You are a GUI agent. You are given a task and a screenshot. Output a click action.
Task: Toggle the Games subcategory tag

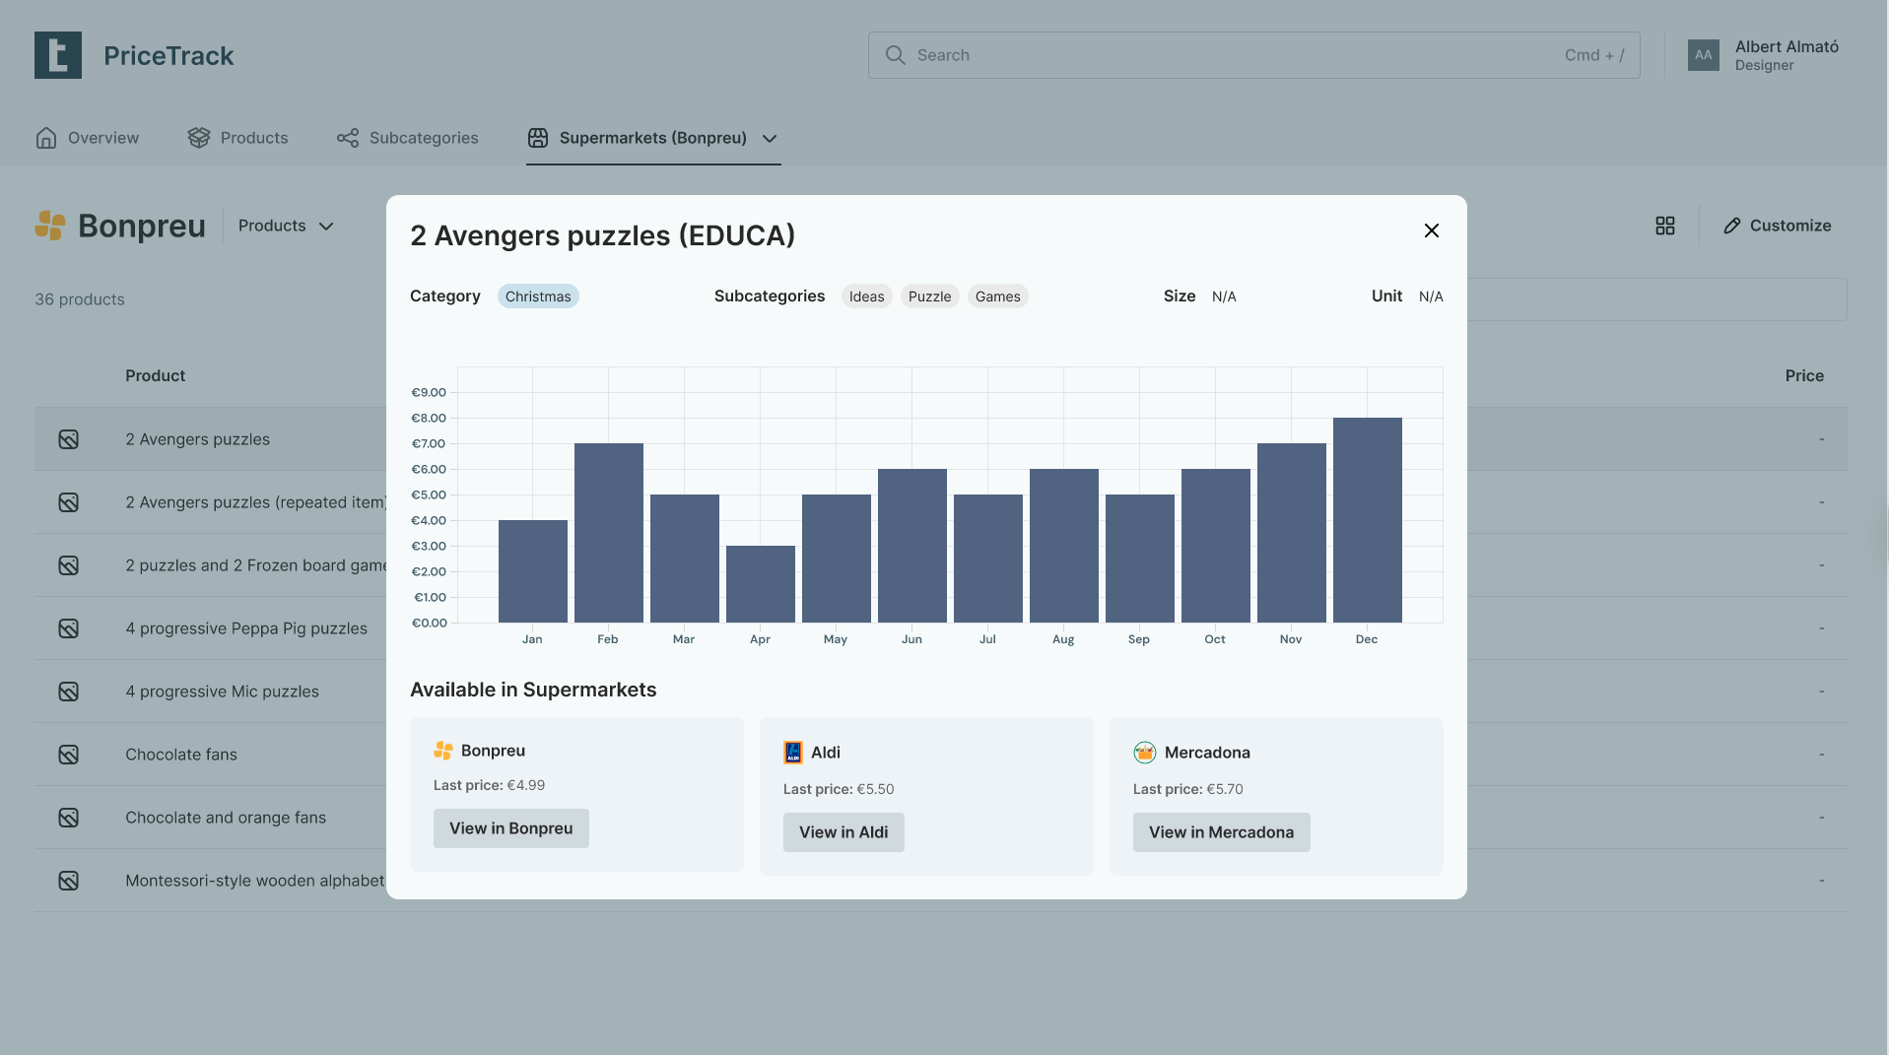click(997, 296)
